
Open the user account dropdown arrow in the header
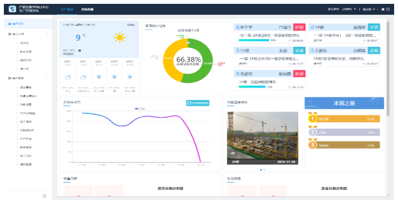coord(374,9)
